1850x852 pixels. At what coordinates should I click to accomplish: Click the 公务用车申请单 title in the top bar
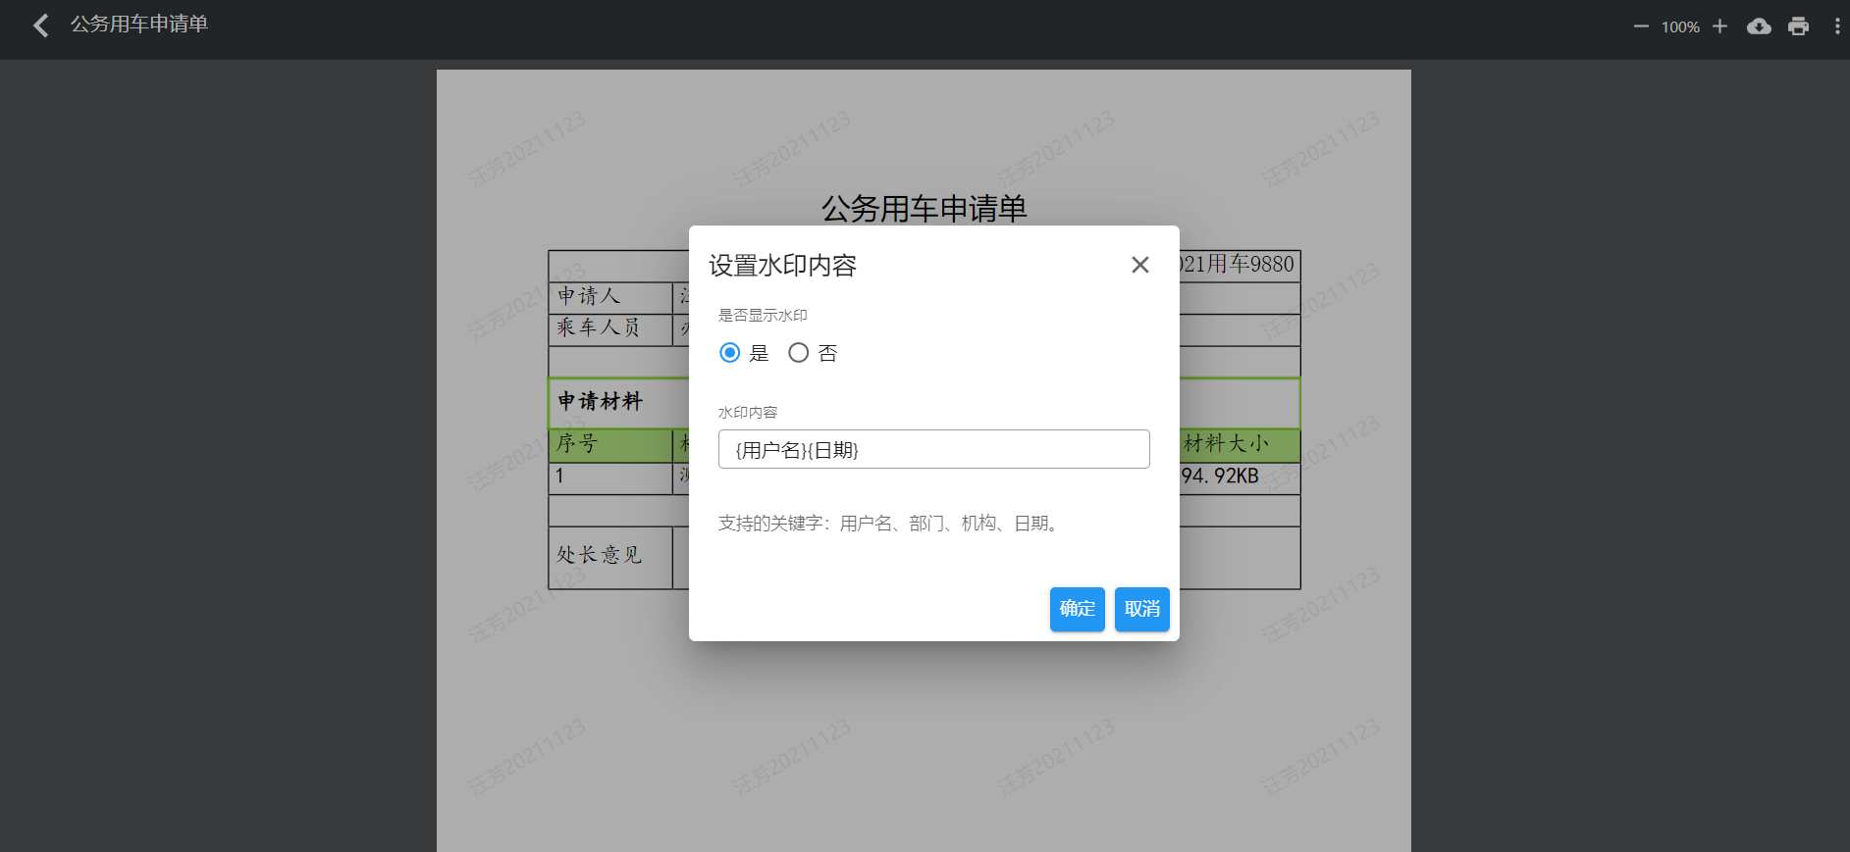[x=139, y=25]
